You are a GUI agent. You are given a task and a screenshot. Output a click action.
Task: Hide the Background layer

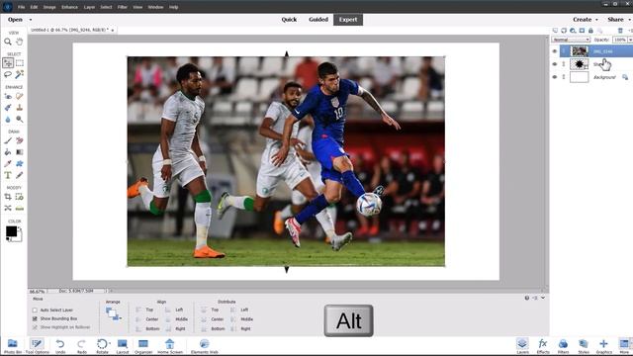(x=555, y=77)
